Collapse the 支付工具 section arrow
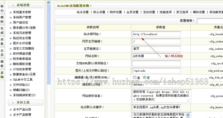This screenshot has width=223, height=118. [13, 103]
